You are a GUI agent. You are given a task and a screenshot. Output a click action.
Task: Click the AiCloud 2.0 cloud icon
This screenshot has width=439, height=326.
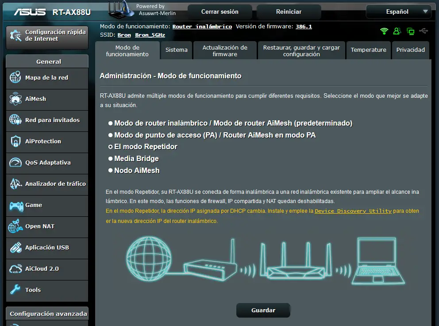15,268
